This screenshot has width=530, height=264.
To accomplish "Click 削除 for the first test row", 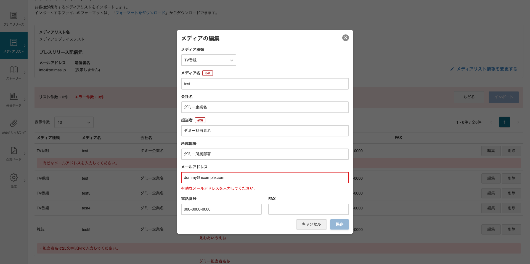I will pyautogui.click(x=511, y=151).
